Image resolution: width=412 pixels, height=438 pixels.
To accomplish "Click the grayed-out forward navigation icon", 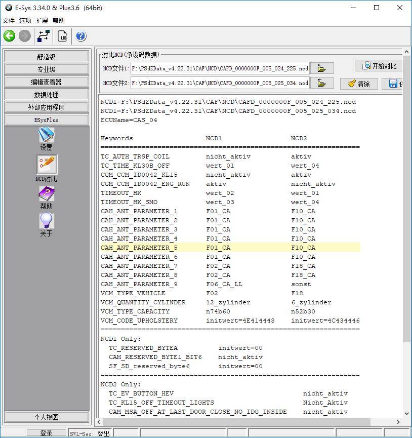I will (x=24, y=36).
